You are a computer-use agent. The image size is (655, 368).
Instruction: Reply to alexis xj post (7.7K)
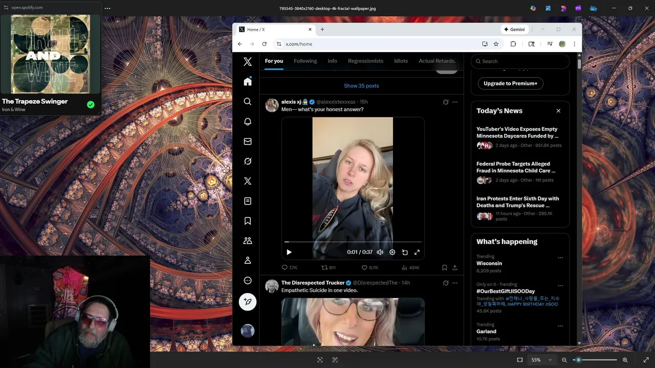pos(290,267)
